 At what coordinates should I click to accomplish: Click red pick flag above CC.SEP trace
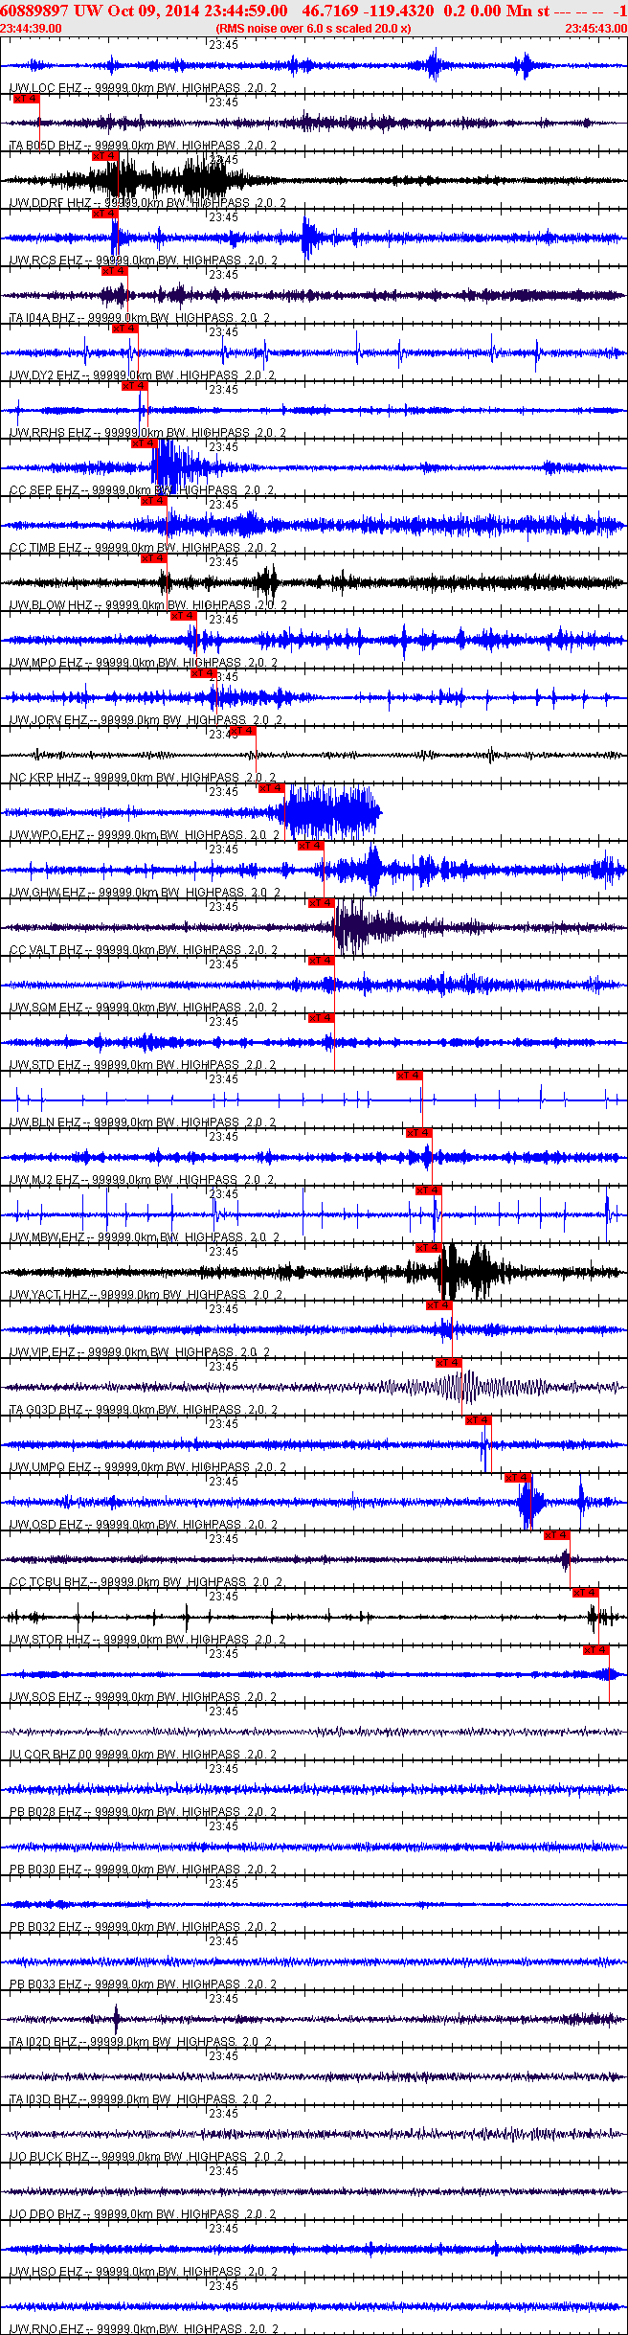point(145,443)
